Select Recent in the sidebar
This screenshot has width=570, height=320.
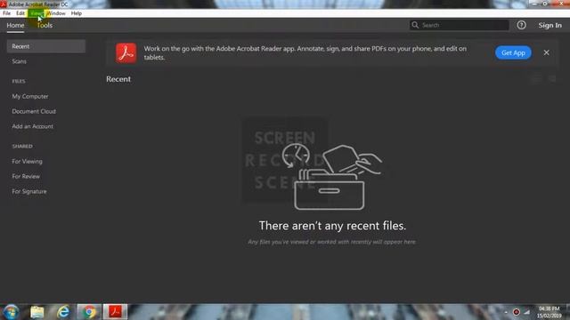46,46
